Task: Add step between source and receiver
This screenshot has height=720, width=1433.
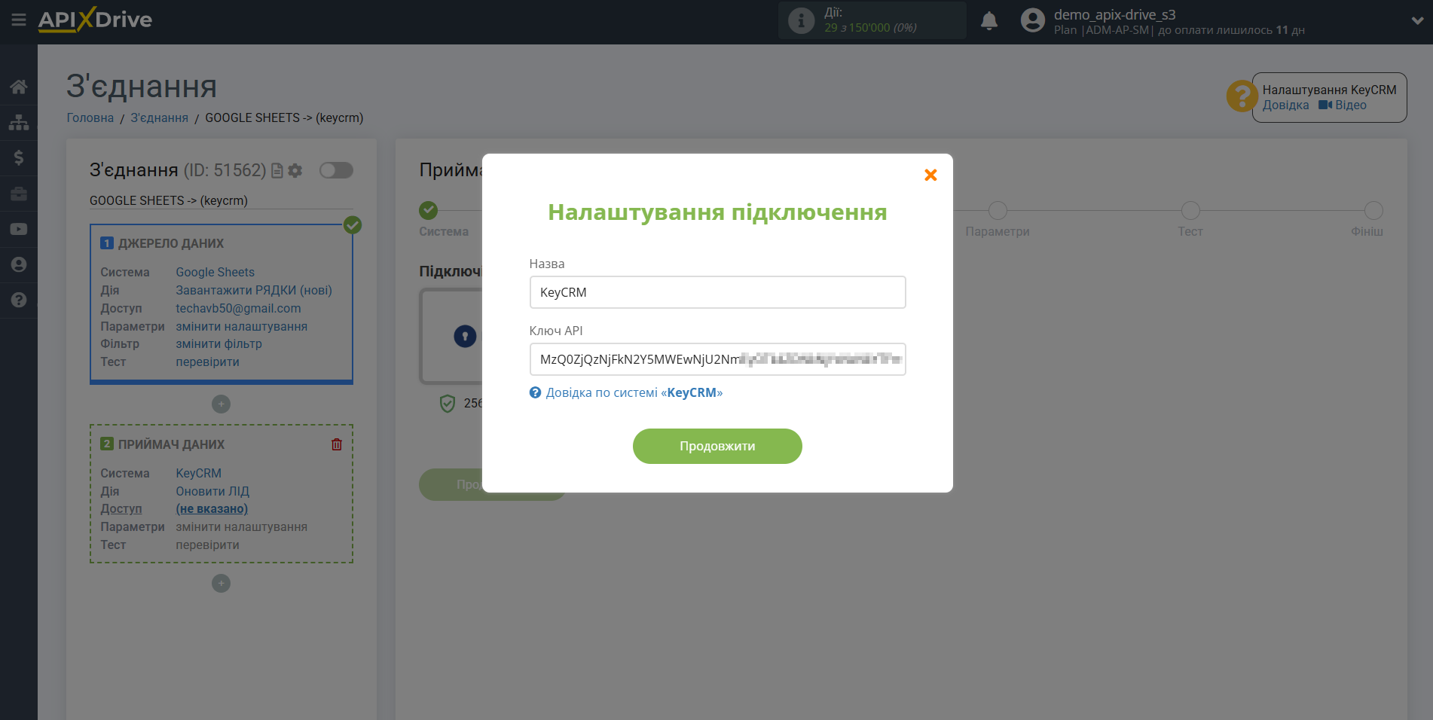Action: [x=221, y=404]
